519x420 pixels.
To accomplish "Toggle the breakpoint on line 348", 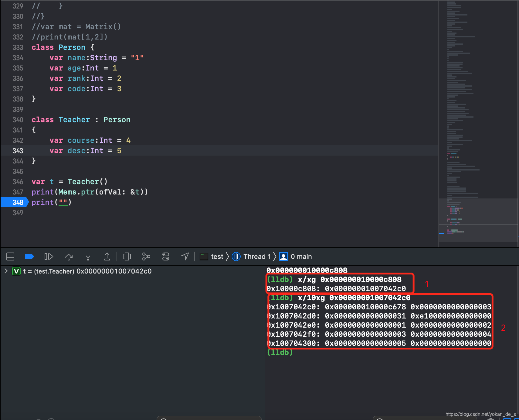I will (x=15, y=202).
